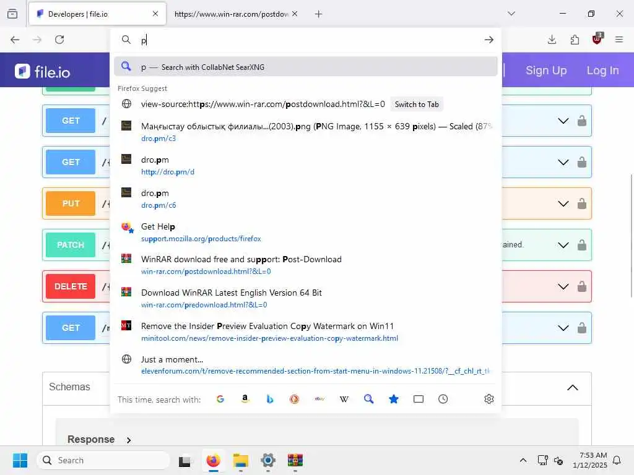The height and width of the screenshot is (475, 634).
Task: Open Settings gear in the taskbar
Action: pyautogui.click(x=268, y=460)
